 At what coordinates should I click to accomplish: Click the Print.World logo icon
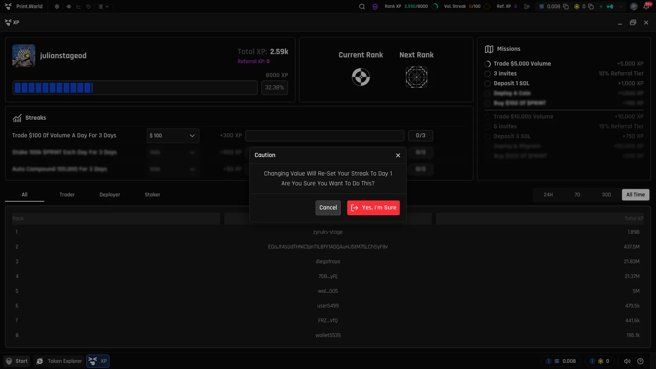[x=8, y=7]
